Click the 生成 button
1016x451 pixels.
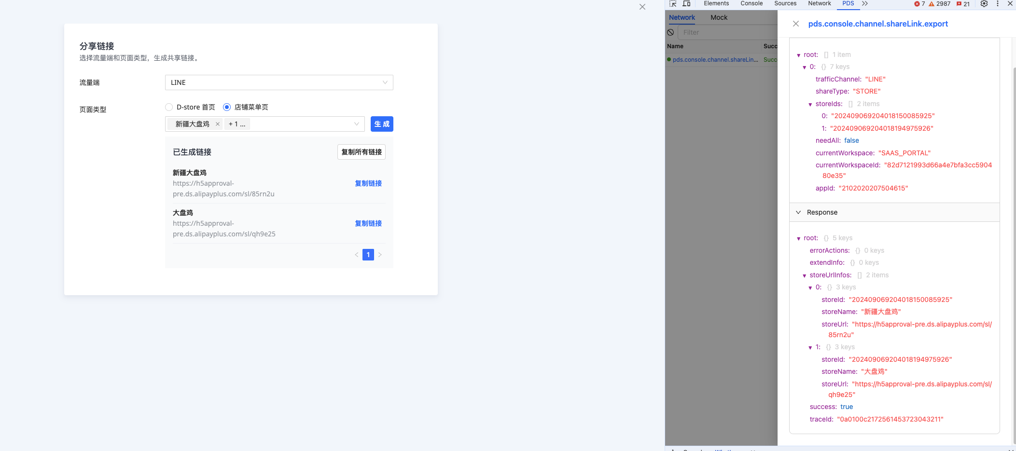coord(382,124)
